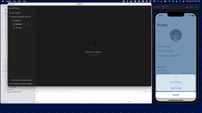202x113 pixels.
Task: Tap Take Picture in the simulator action sheet
Action: [176, 88]
